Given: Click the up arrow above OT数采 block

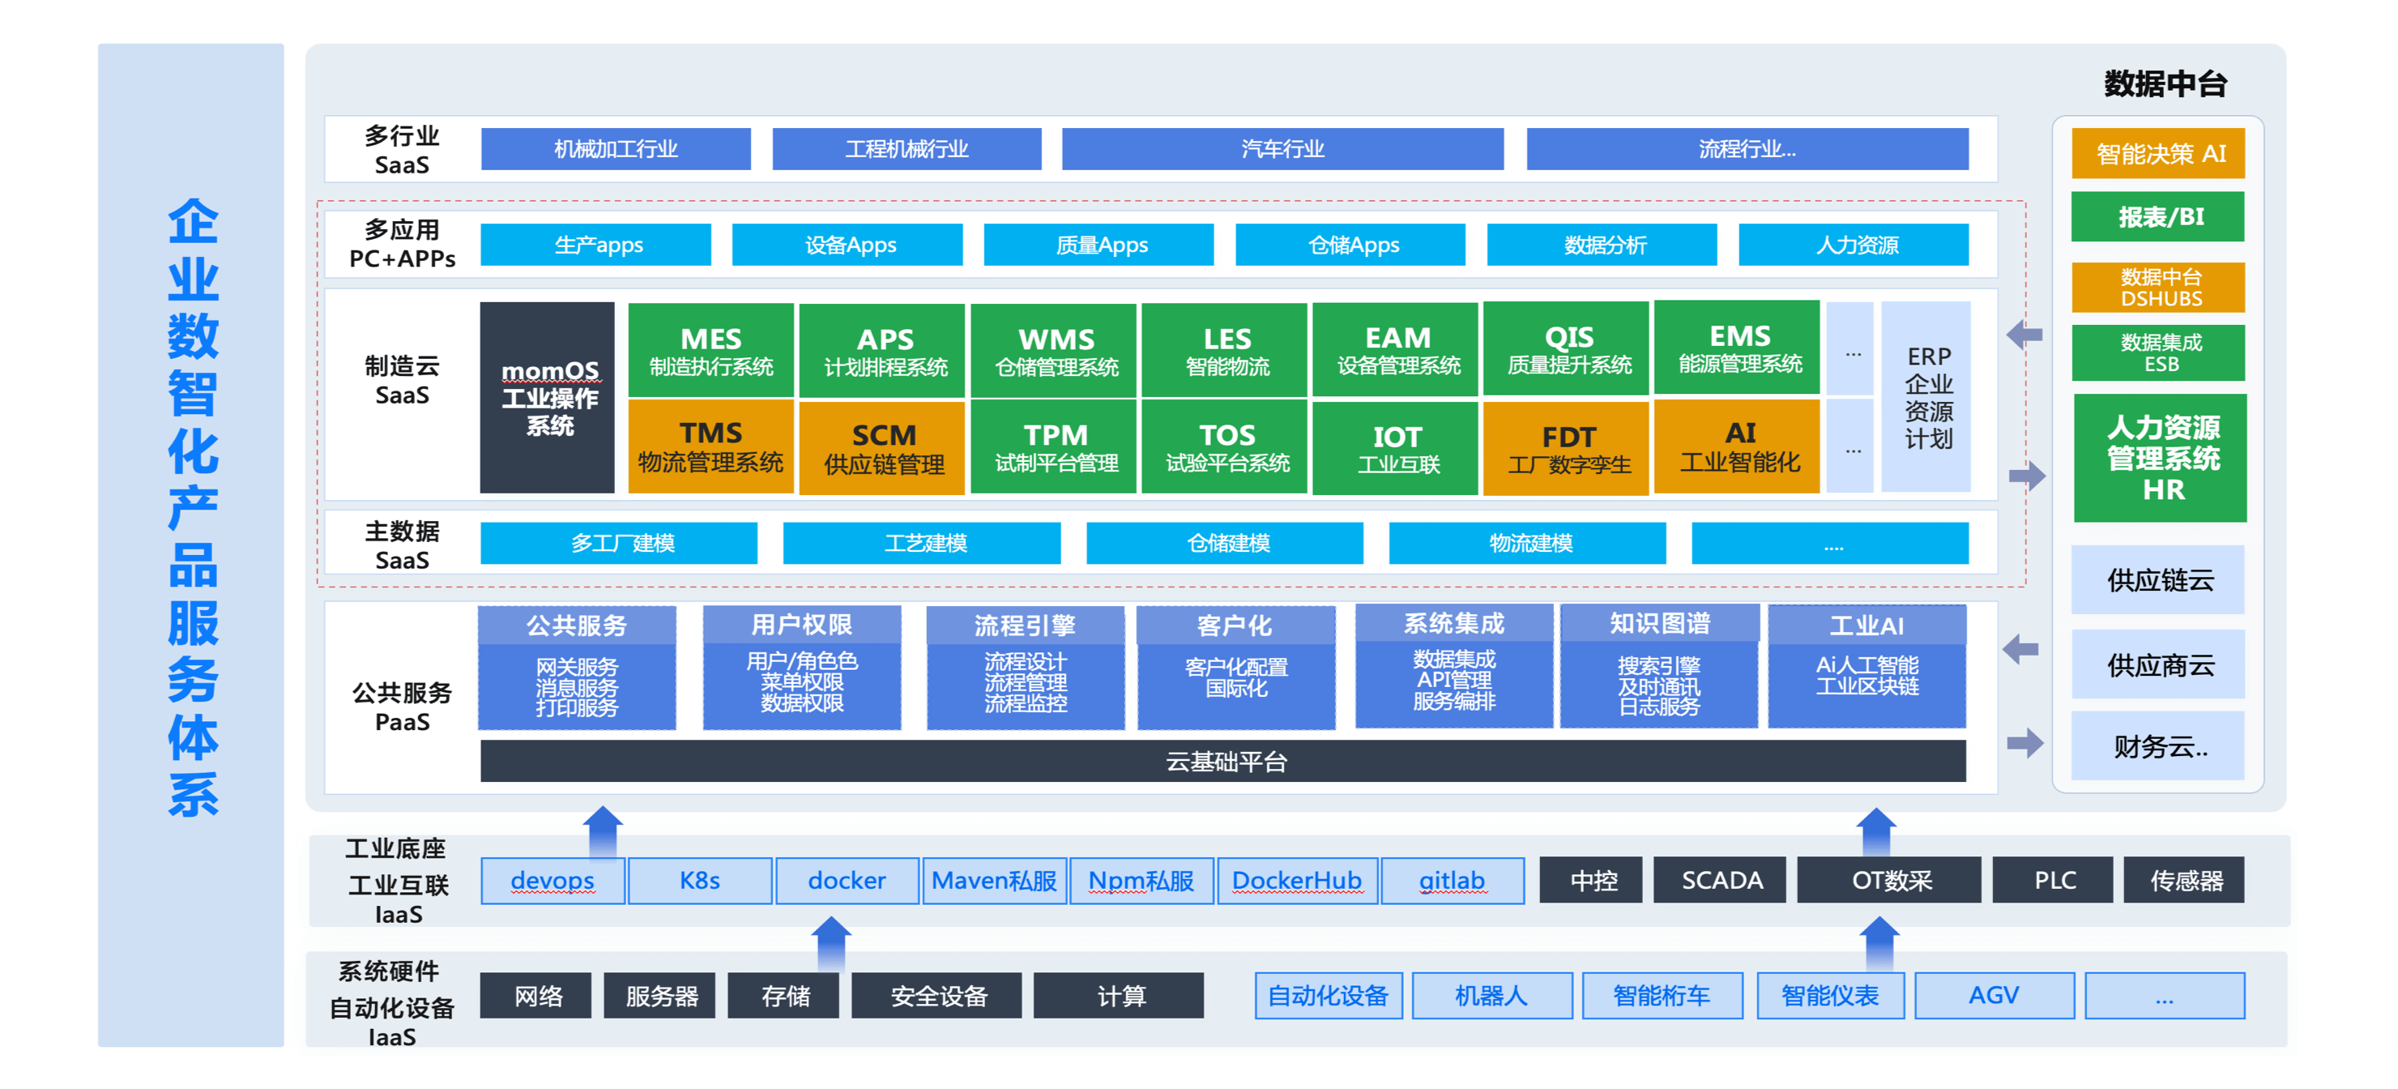Looking at the screenshot, I should pos(1875,831).
